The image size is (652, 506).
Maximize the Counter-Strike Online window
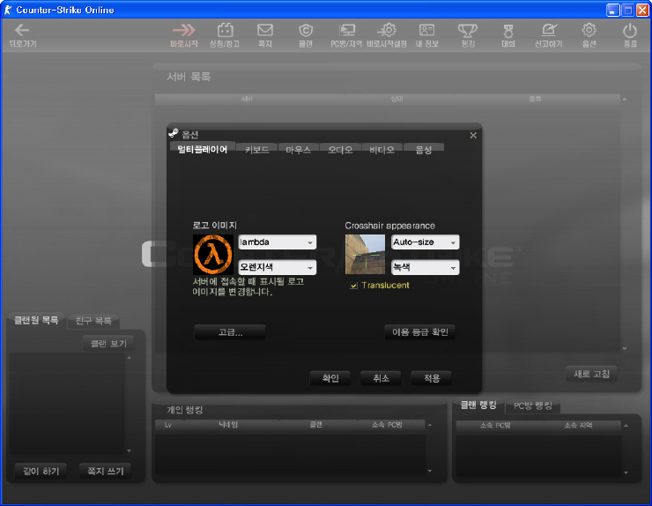pos(628,10)
